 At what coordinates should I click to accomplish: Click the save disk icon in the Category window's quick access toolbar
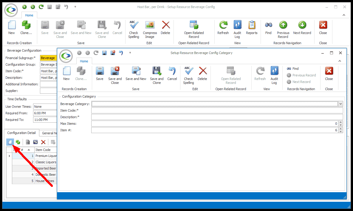point(104,53)
